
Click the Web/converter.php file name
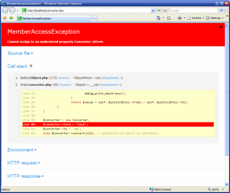point(36,85)
